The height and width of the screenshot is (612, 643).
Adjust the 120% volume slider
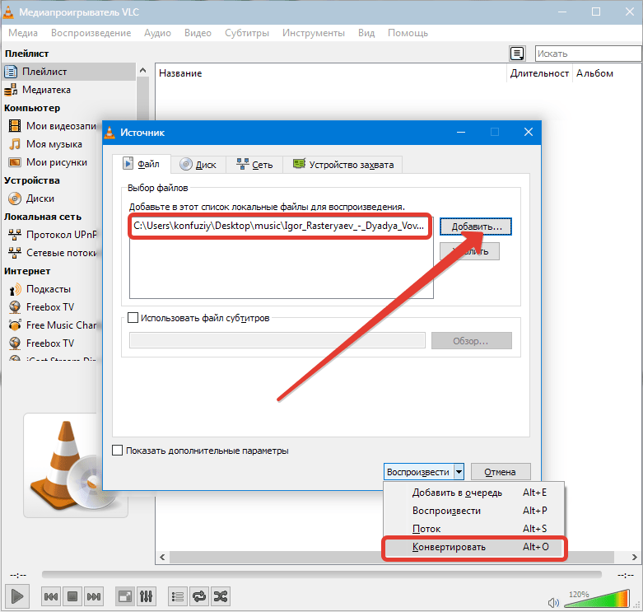point(597,600)
